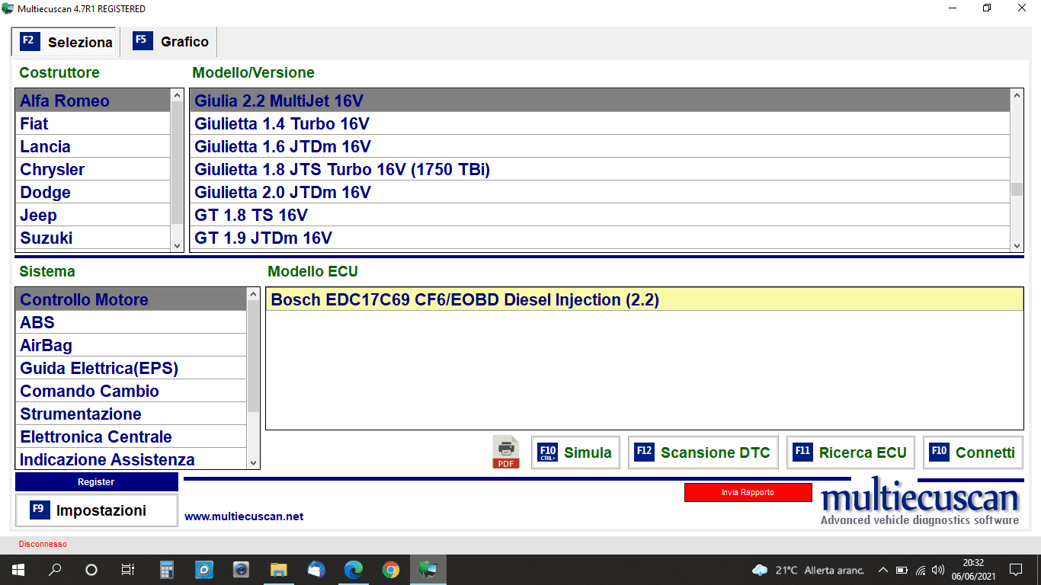The width and height of the screenshot is (1041, 585).
Task: Click Sistema list scroll-up arrow
Action: (253, 294)
